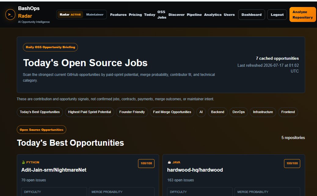Open the Analytics page
Screen dimensions: 317x196
click(213, 15)
